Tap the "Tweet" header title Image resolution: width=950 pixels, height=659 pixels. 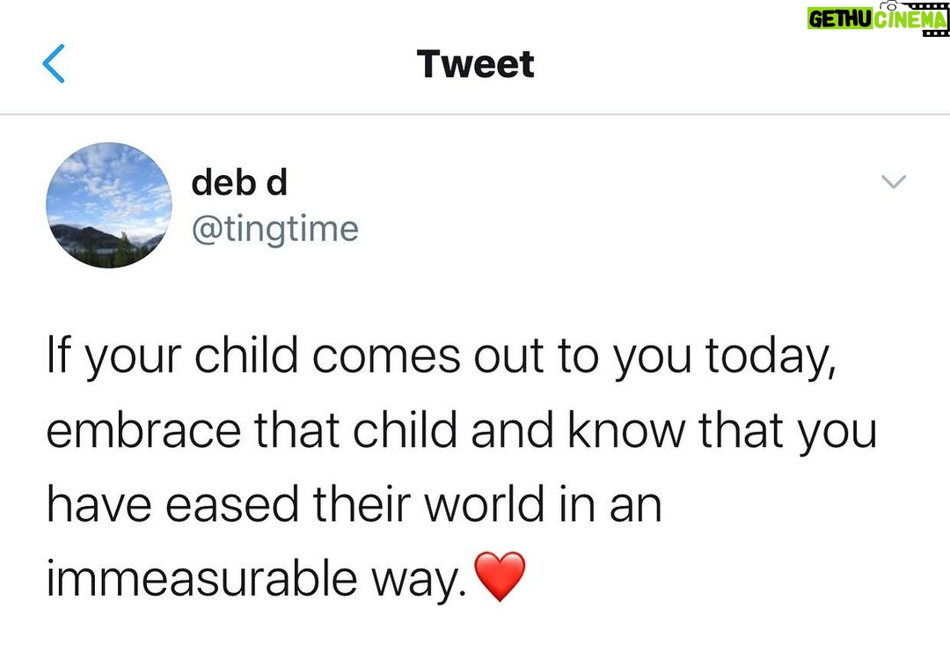(x=475, y=64)
